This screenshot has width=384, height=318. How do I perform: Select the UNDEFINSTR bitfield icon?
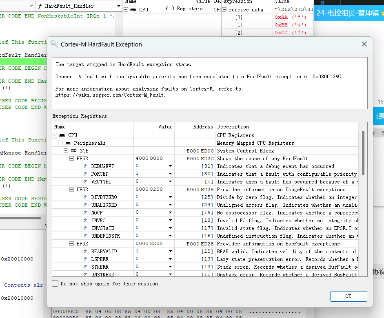tap(85, 236)
